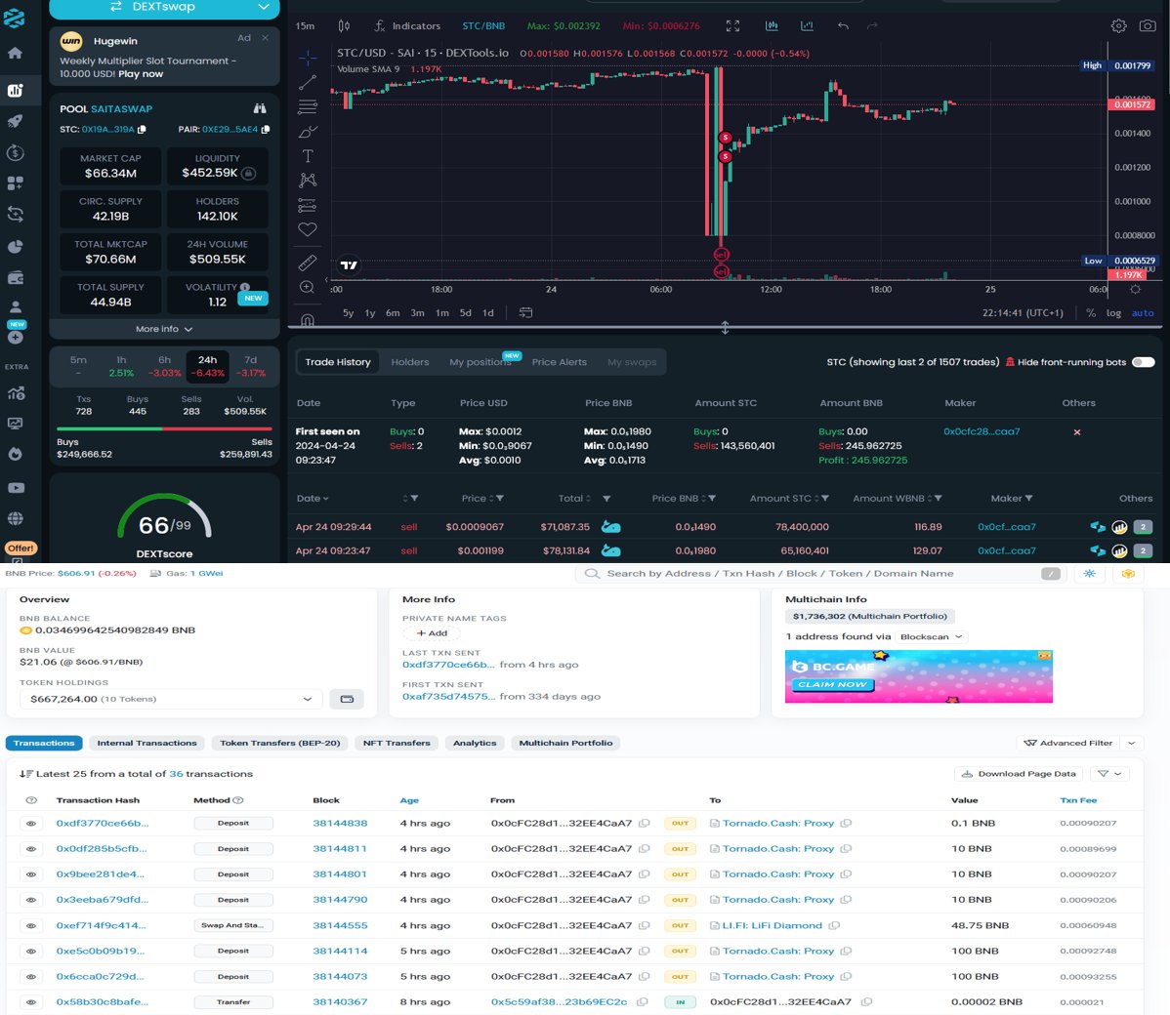Select the text annotation chart tool
The image size is (1170, 1015).
(308, 156)
